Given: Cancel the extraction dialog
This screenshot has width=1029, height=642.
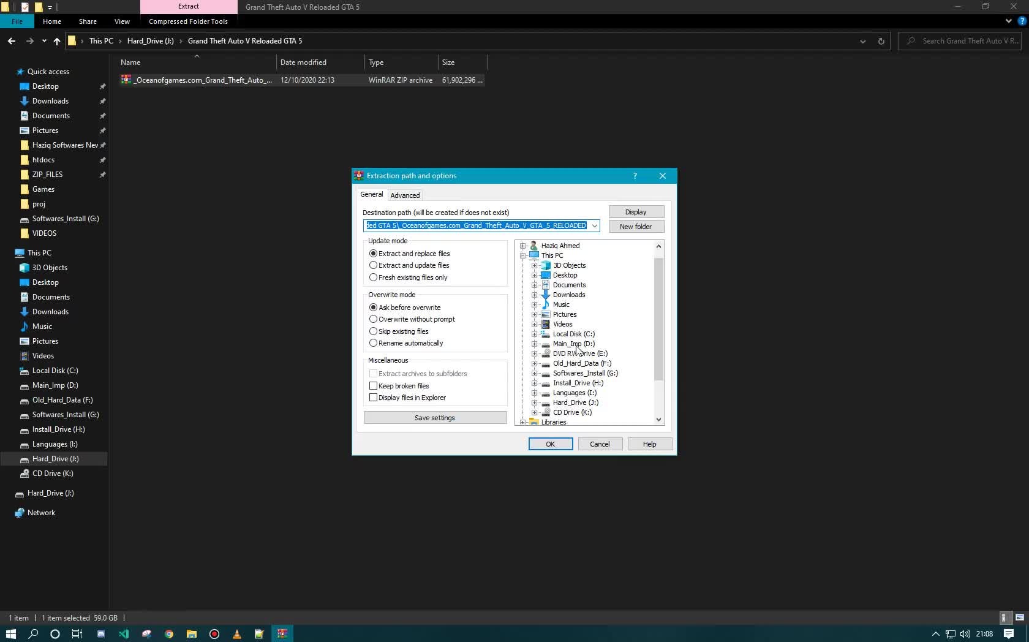Looking at the screenshot, I should click(600, 444).
